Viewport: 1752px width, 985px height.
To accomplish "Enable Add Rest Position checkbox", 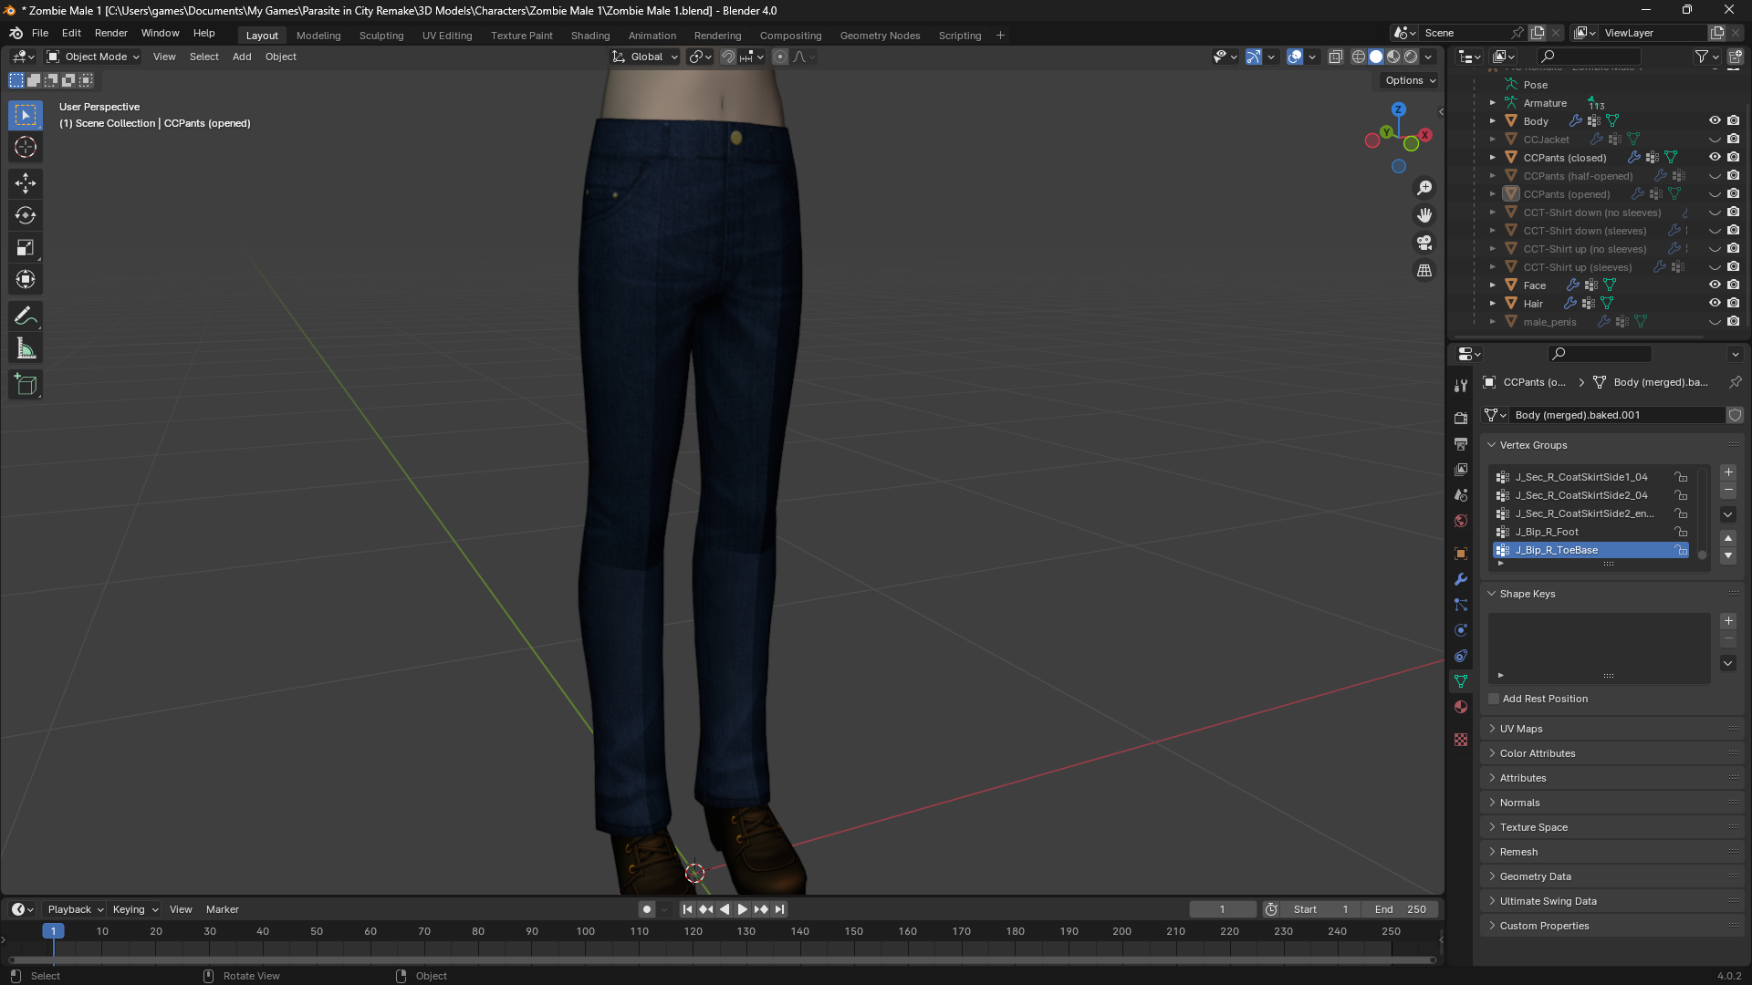I will [1494, 699].
